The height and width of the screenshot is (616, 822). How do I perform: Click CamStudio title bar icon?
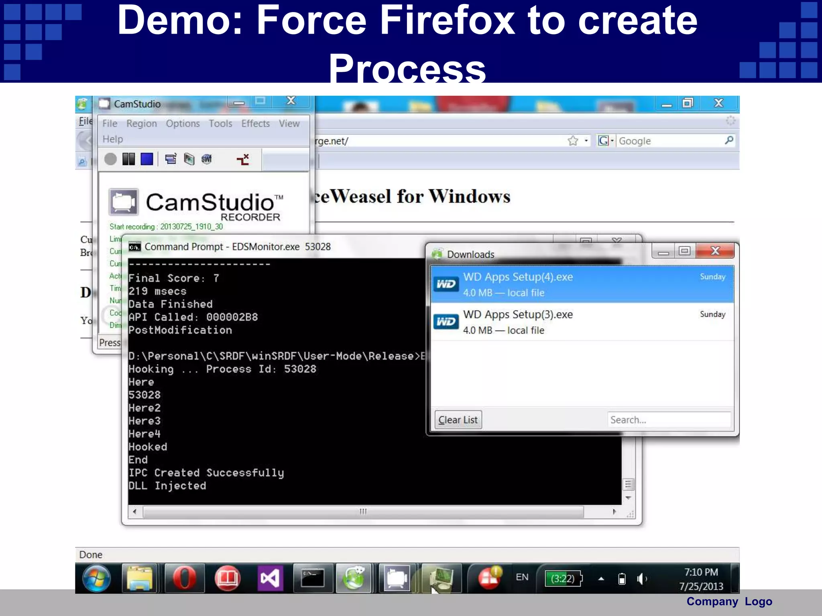point(104,103)
